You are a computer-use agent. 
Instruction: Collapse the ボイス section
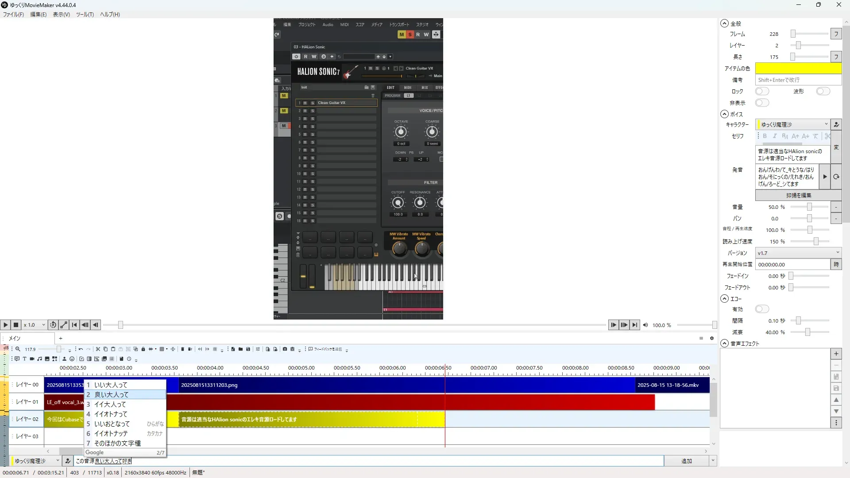click(x=724, y=114)
